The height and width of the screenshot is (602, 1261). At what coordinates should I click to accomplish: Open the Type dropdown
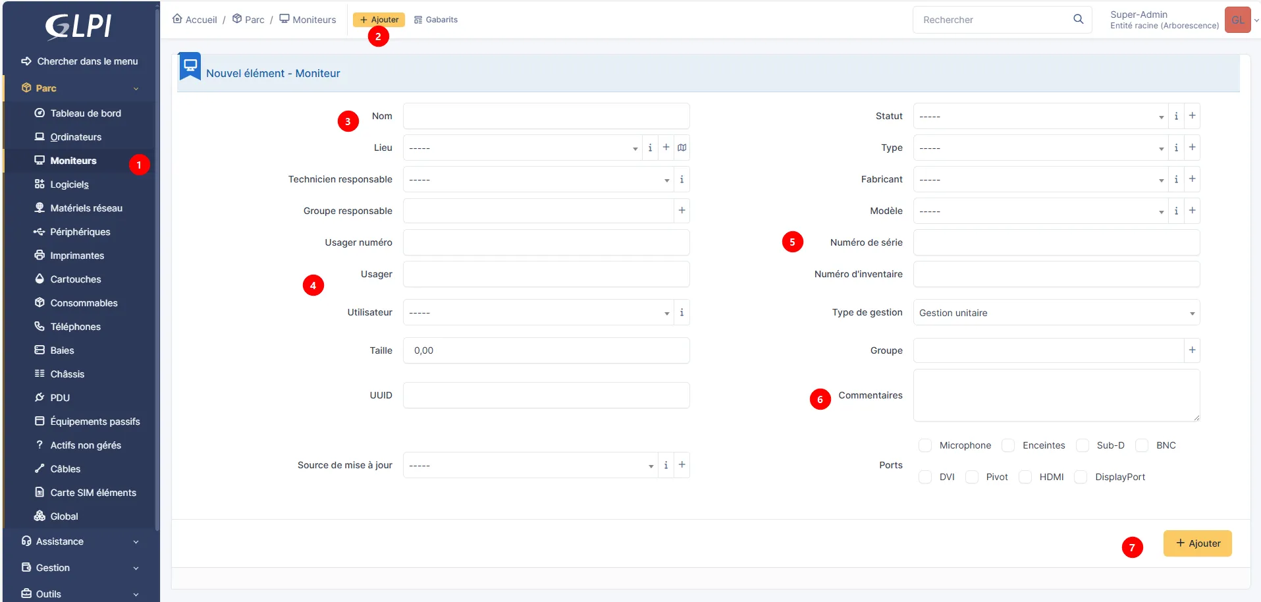click(1040, 148)
